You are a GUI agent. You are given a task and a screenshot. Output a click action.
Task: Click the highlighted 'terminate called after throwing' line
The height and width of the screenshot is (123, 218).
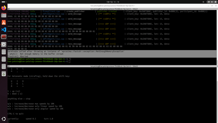click(x=66, y=51)
